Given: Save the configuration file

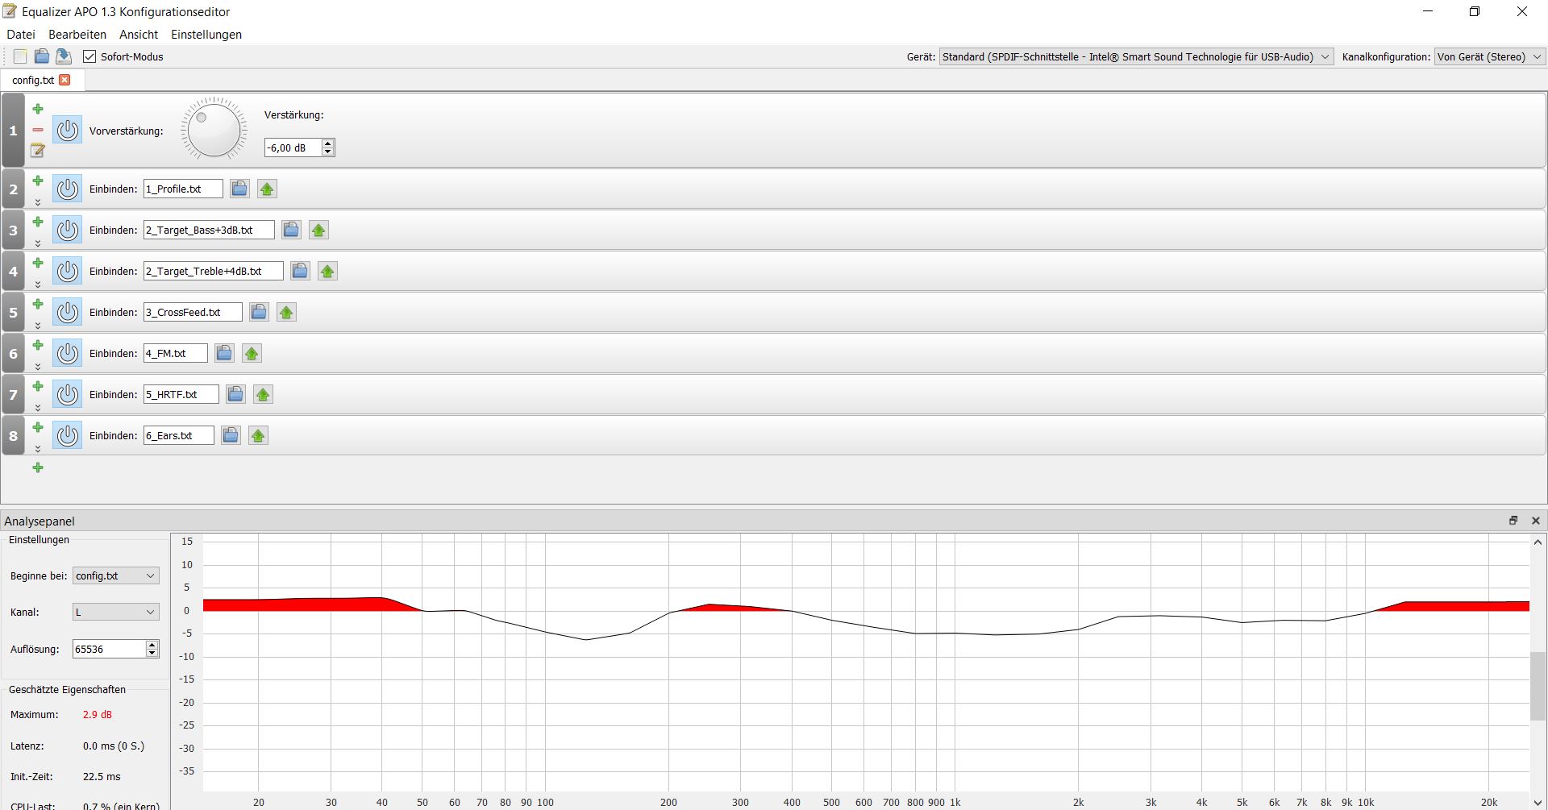Looking at the screenshot, I should tap(64, 56).
